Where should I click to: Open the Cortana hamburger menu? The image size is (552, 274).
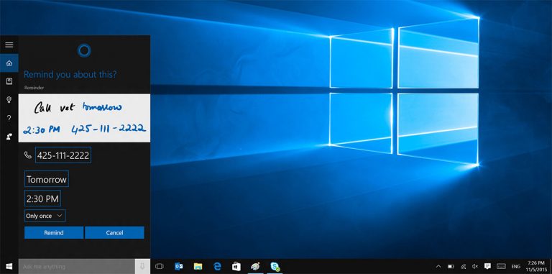pyautogui.click(x=9, y=45)
